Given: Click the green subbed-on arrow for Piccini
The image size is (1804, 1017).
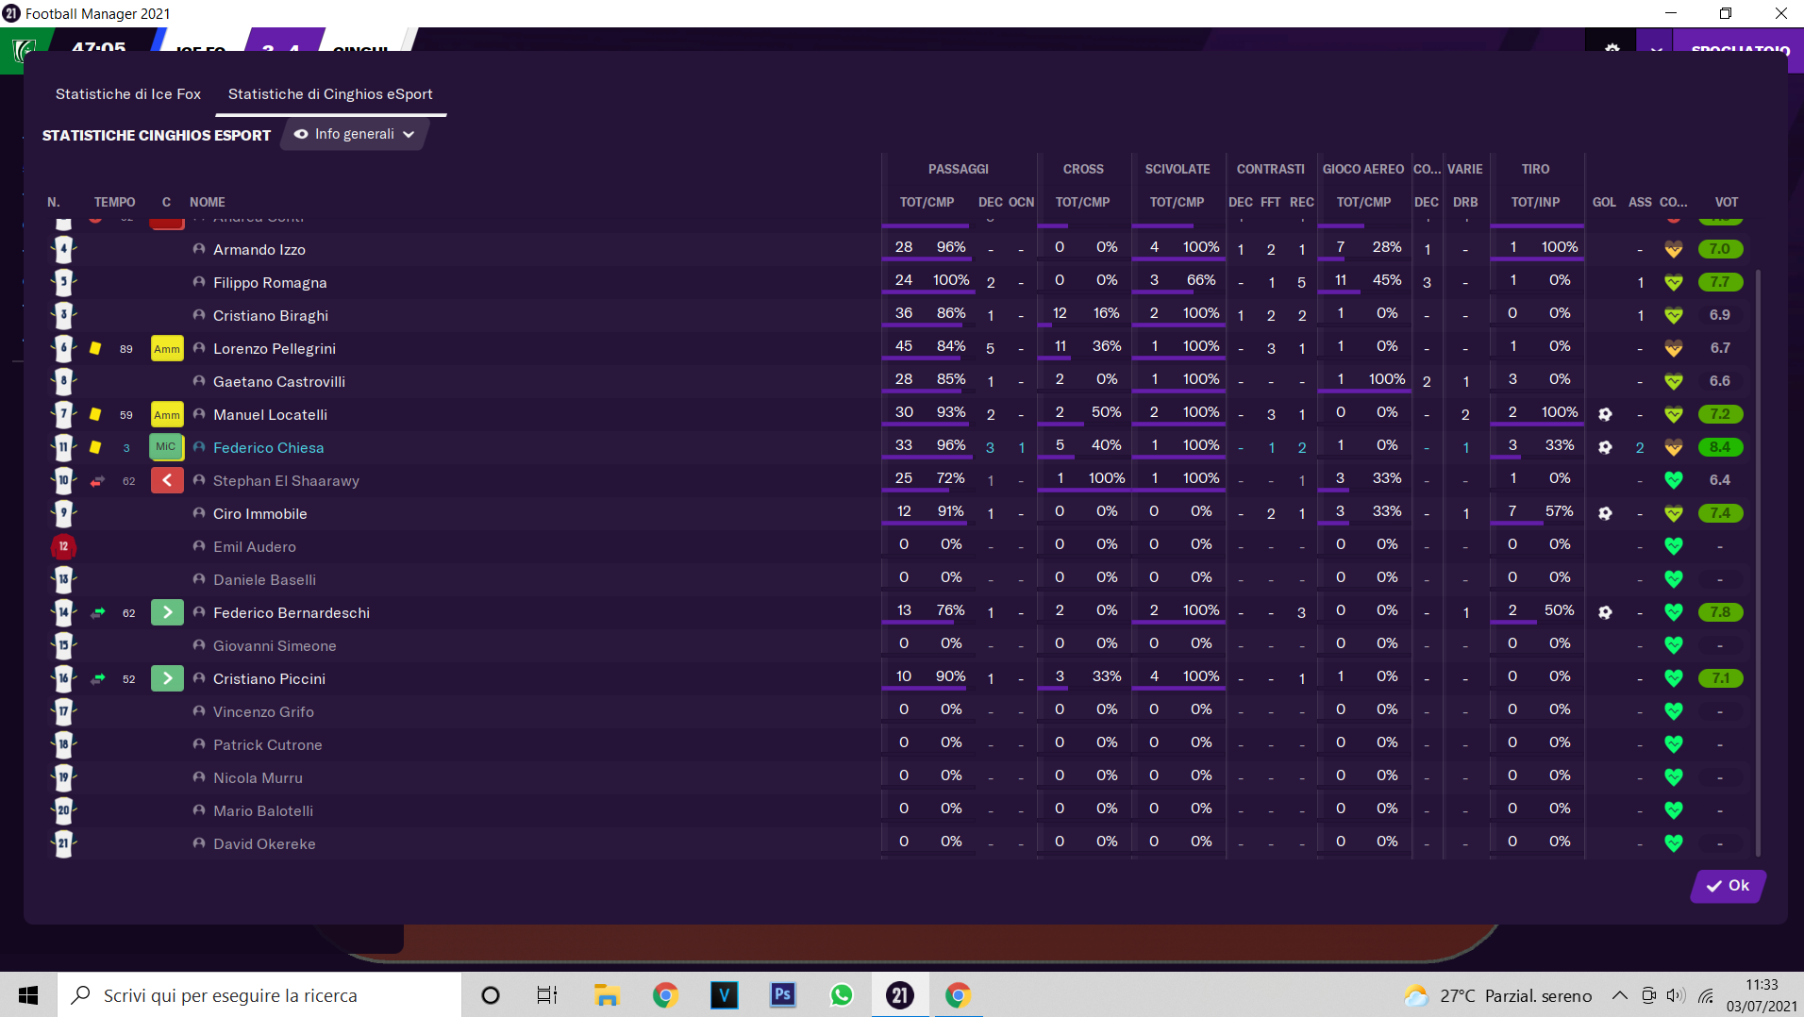Looking at the screenshot, I should click(167, 678).
